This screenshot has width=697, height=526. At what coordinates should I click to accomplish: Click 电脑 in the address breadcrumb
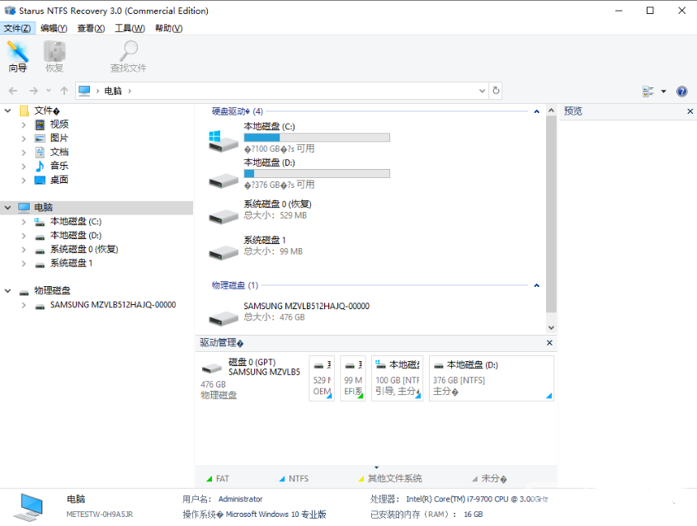pyautogui.click(x=113, y=91)
